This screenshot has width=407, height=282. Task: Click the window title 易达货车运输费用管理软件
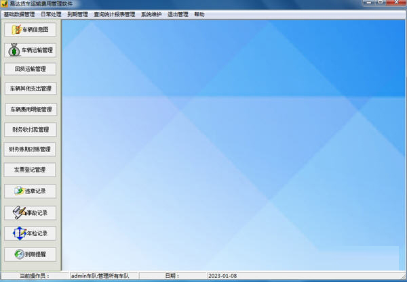(x=41, y=3)
